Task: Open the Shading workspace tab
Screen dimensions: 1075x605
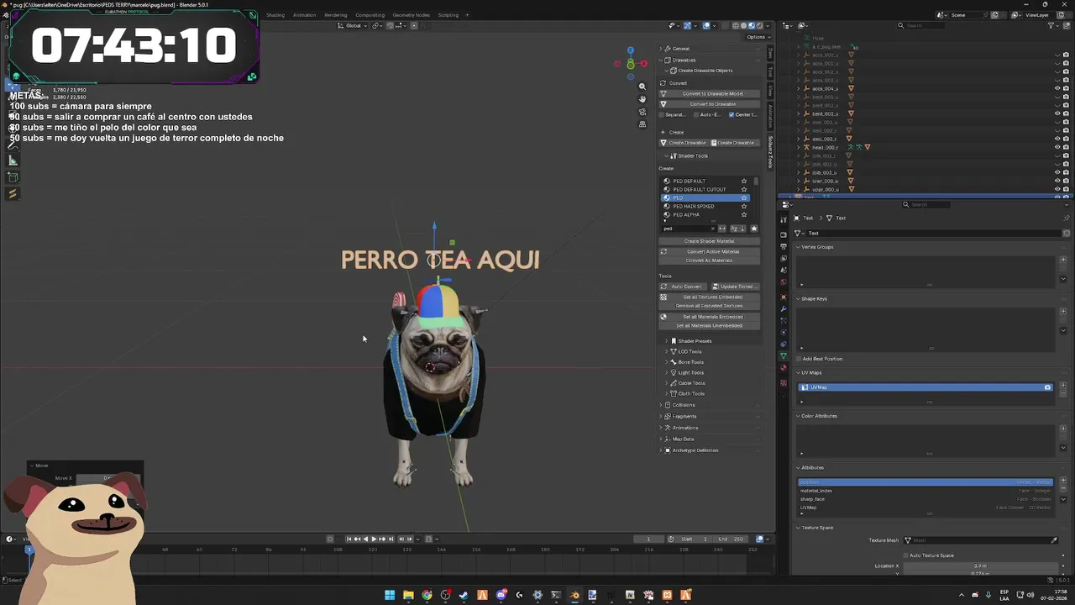Action: click(x=275, y=15)
